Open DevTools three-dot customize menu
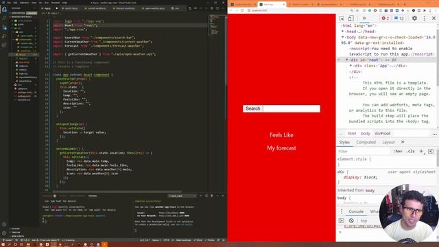This screenshot has width=439, height=247. click(425, 19)
